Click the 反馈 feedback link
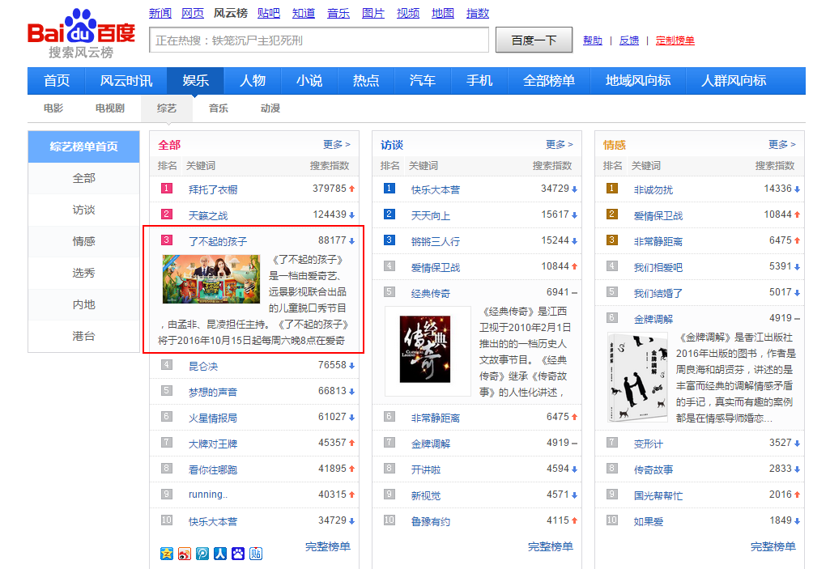The image size is (813, 569). pyautogui.click(x=629, y=40)
